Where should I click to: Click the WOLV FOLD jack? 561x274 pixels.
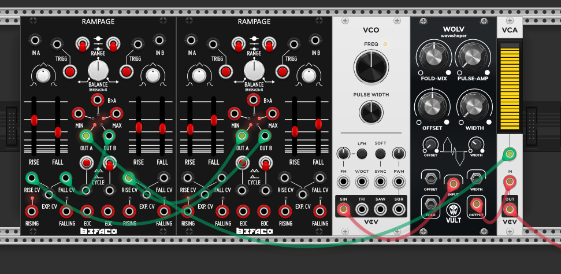click(430, 204)
